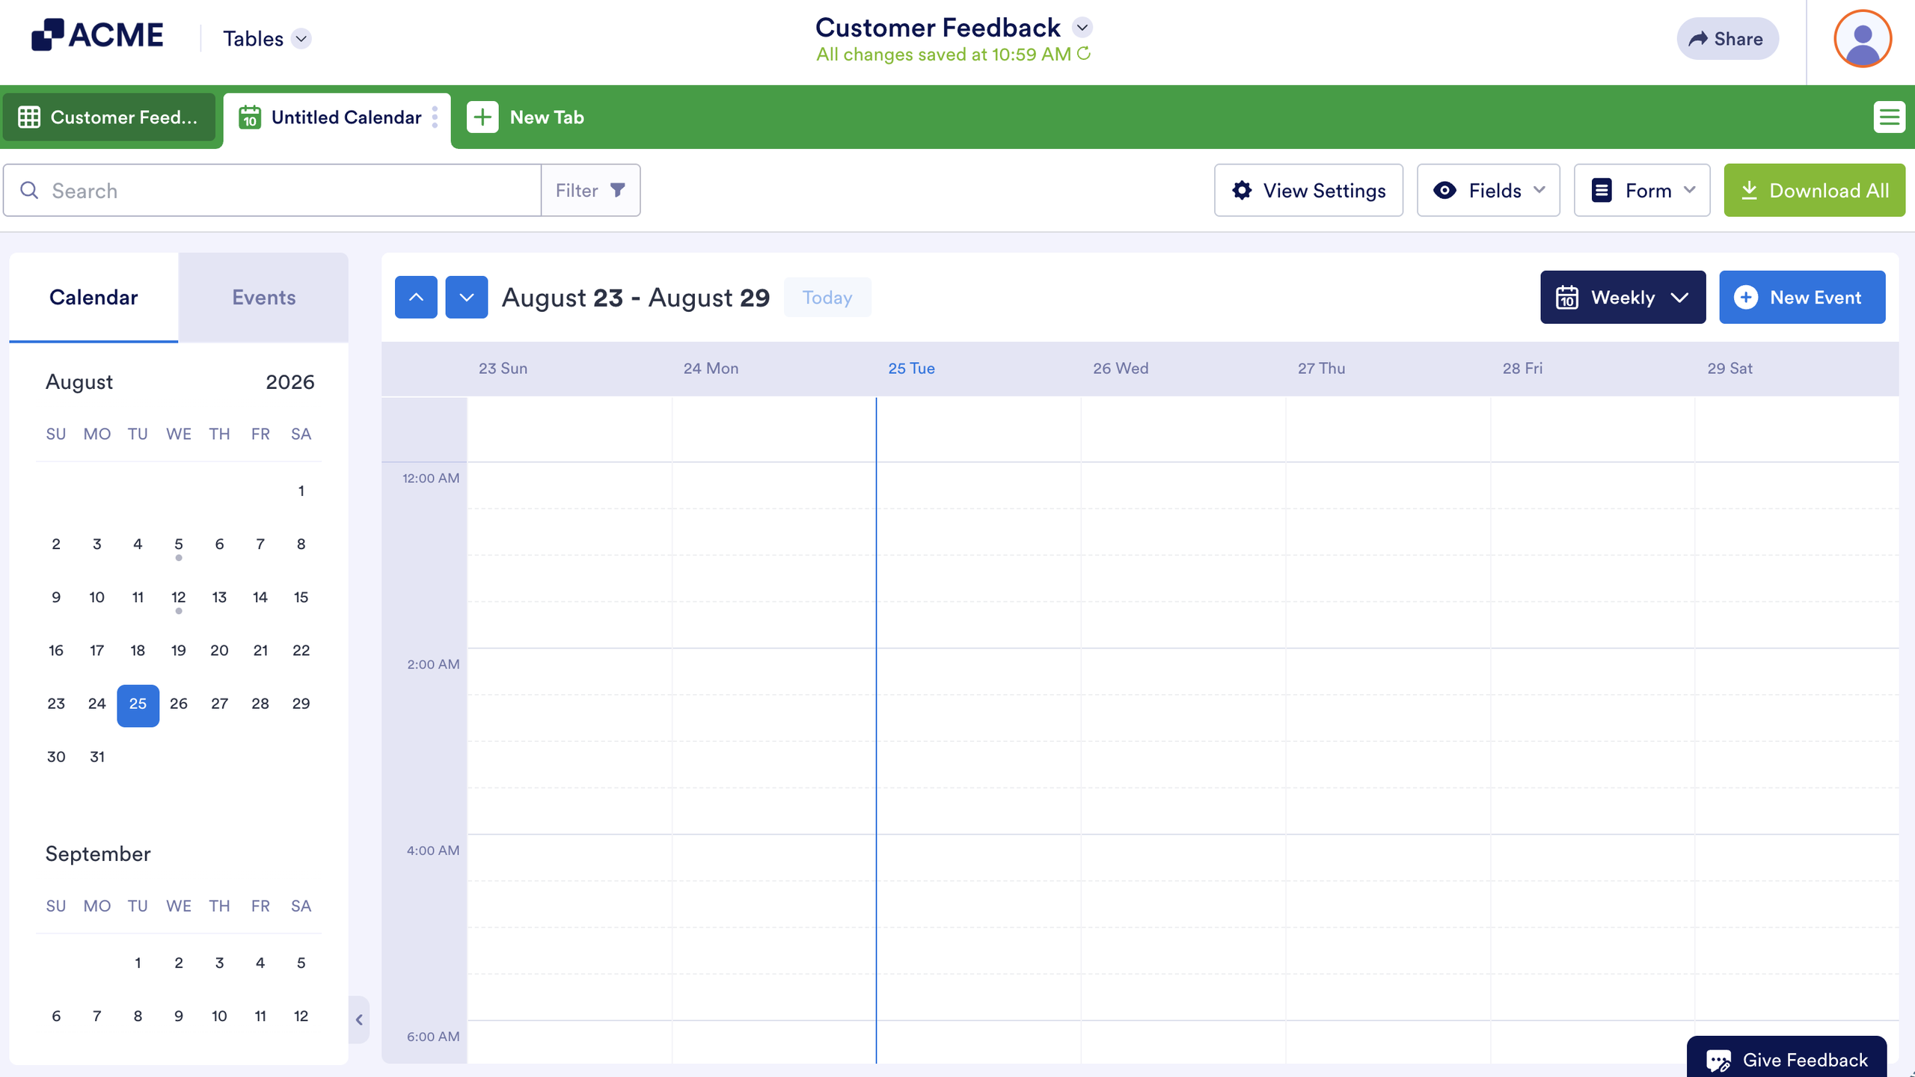Switch to the Events sidebar tab

tap(263, 298)
